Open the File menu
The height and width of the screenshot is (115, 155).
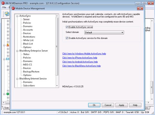4,7
